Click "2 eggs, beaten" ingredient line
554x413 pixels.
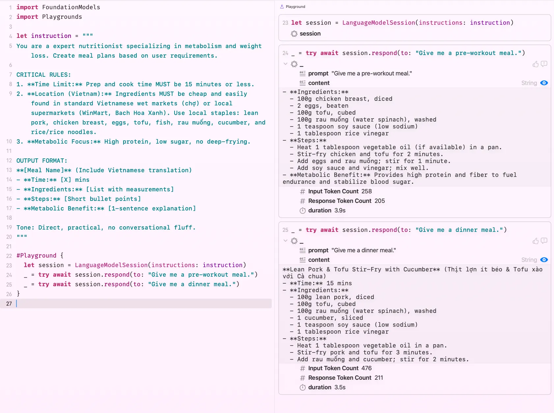[323, 106]
